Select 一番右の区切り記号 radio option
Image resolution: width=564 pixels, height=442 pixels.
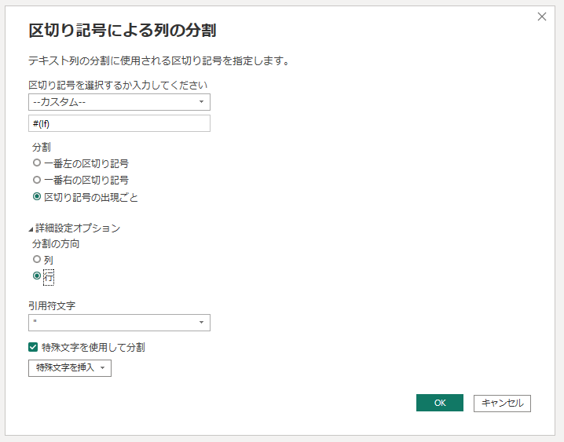[37, 180]
